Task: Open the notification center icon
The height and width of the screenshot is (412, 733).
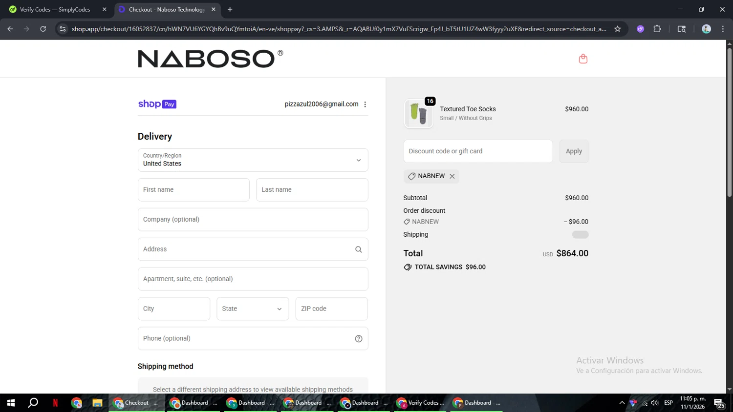Action: pyautogui.click(x=719, y=403)
